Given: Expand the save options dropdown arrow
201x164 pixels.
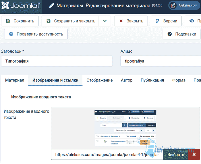Looking at the screenshot, I should [x=105, y=21].
